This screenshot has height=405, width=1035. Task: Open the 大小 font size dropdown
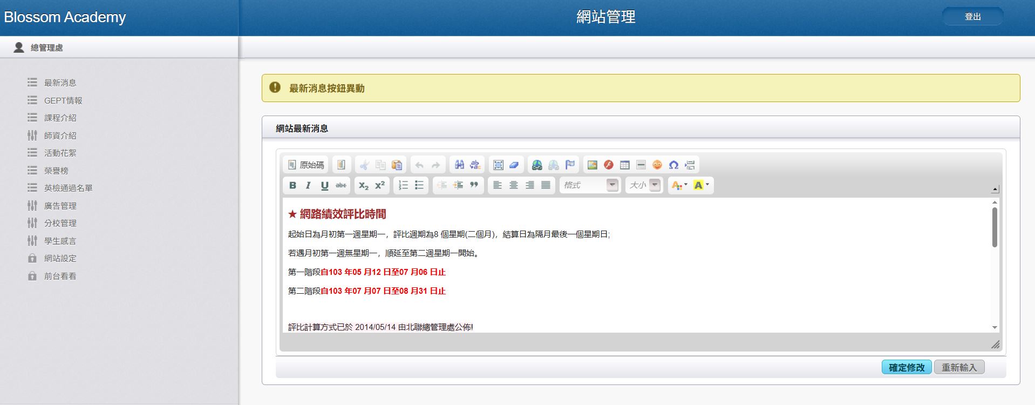click(644, 185)
